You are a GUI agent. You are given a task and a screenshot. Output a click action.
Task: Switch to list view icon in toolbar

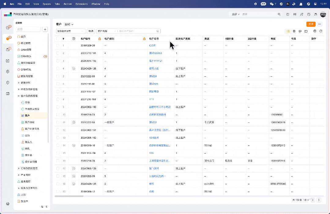coord(288,31)
